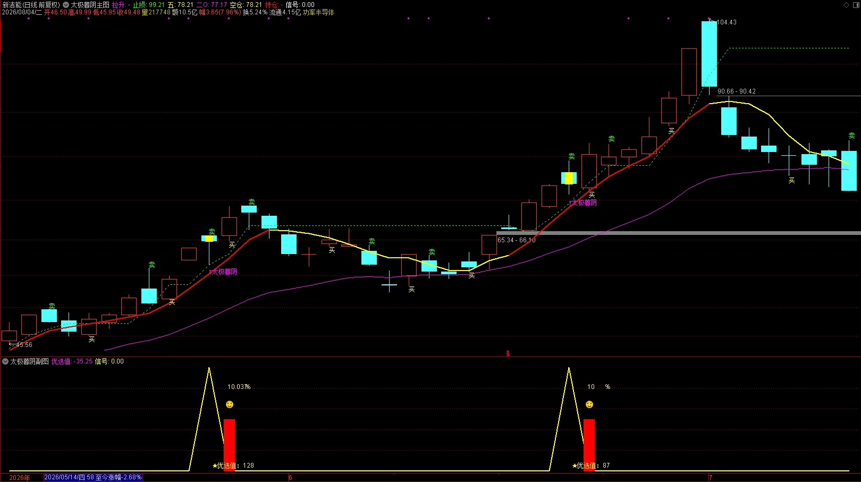Select the gray 65.34 - 66.10 gap bar
The width and height of the screenshot is (861, 482).
(679, 233)
